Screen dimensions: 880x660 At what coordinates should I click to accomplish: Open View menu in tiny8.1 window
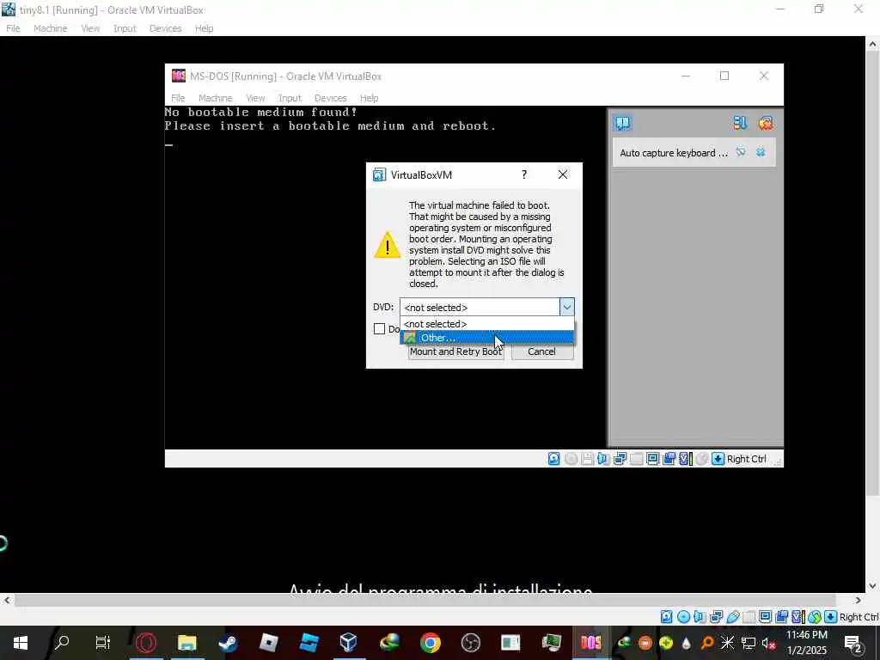click(90, 28)
